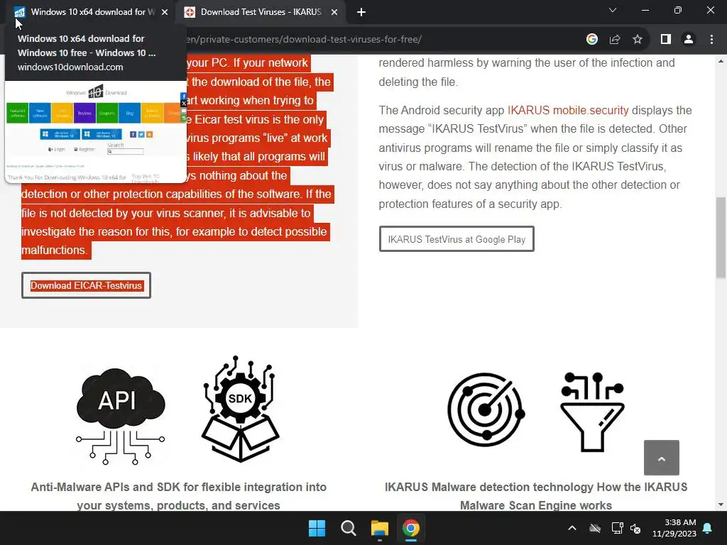This screenshot has height=545, width=727.
Task: Open File Explorer from taskbar
Action: coord(379,528)
